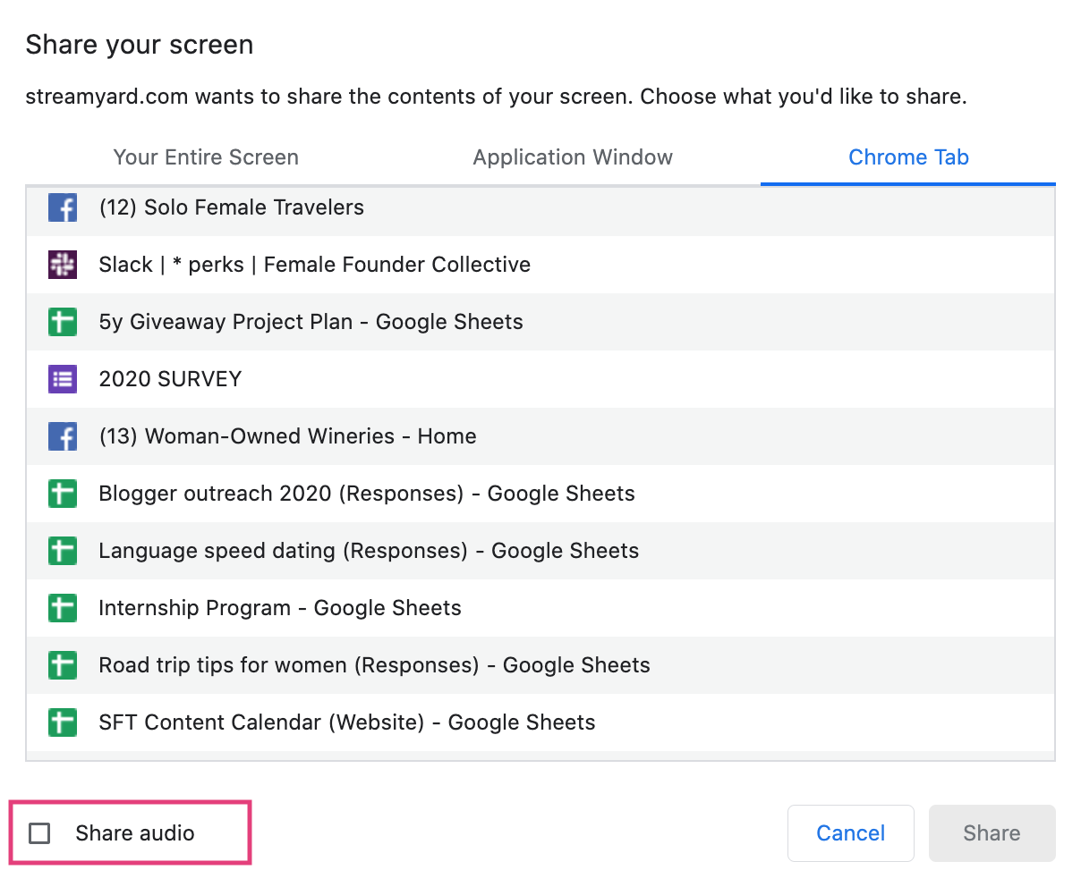This screenshot has width=1081, height=887.
Task: Click Sheets icon for Blogger outreach 2020
Action: pyautogui.click(x=63, y=494)
